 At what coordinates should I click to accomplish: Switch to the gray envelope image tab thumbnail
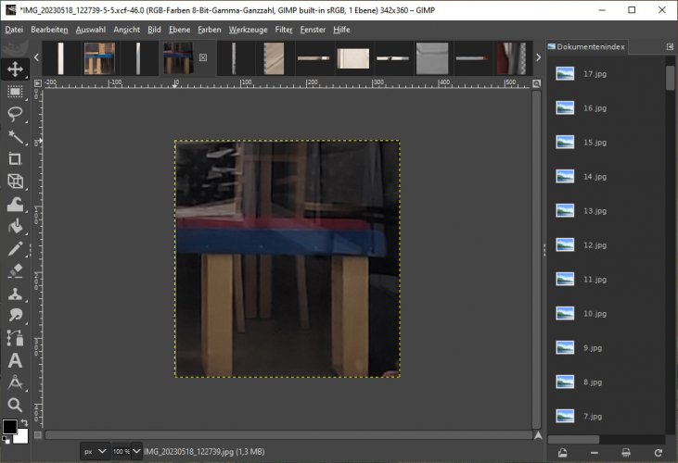[x=432, y=57]
